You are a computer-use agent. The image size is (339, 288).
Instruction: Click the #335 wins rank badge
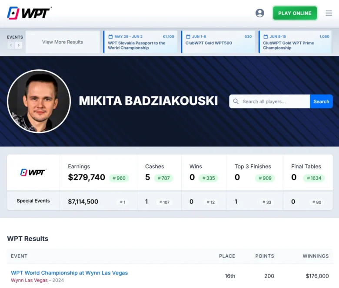coord(209,178)
